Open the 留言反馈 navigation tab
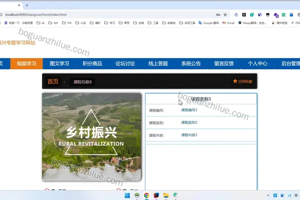Image resolution: width=300 pixels, height=200 pixels. (224, 63)
